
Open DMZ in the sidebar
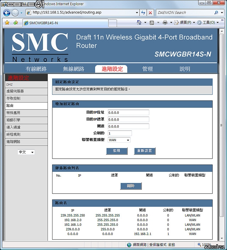(26, 85)
